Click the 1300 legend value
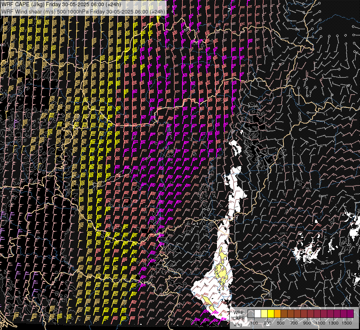 tap(334, 323)
